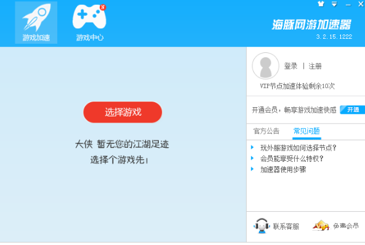The image size is (365, 245).
Task: Open the 登录 login link
Action: 291,66
